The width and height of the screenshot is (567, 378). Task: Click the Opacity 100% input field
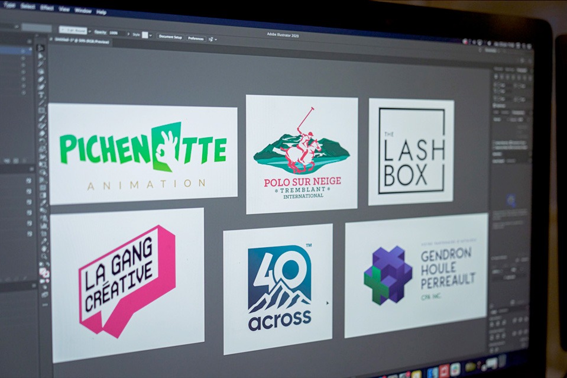tap(115, 33)
